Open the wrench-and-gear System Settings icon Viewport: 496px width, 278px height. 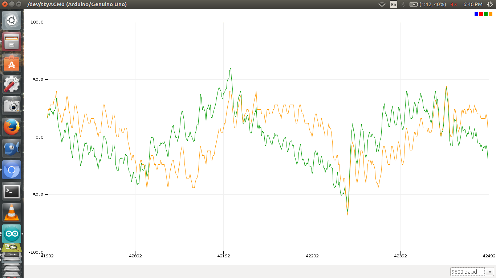click(12, 84)
